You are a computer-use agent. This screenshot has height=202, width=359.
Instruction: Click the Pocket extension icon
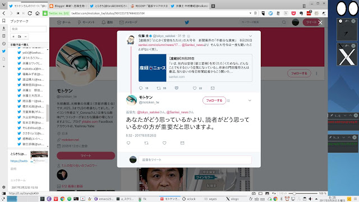[293, 13]
